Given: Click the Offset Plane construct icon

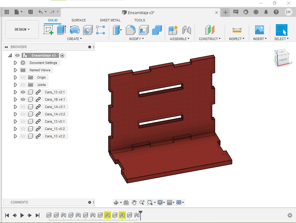Looking at the screenshot, I should click(210, 30).
